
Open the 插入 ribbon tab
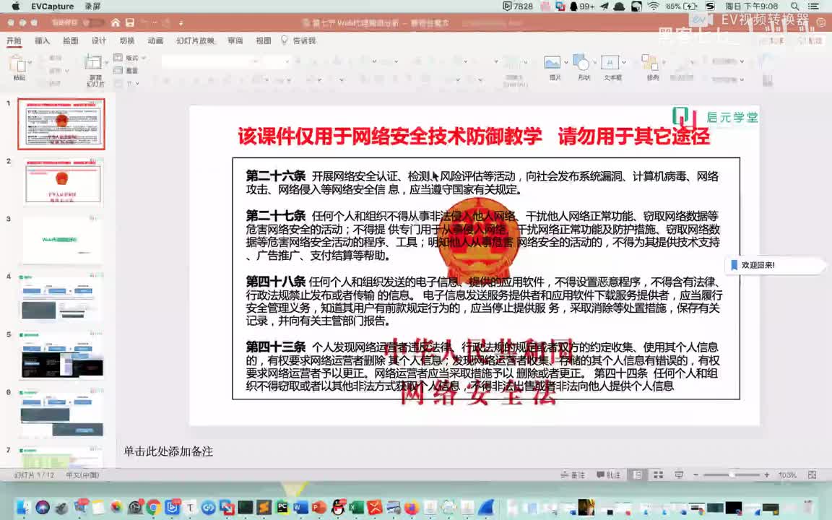point(42,40)
